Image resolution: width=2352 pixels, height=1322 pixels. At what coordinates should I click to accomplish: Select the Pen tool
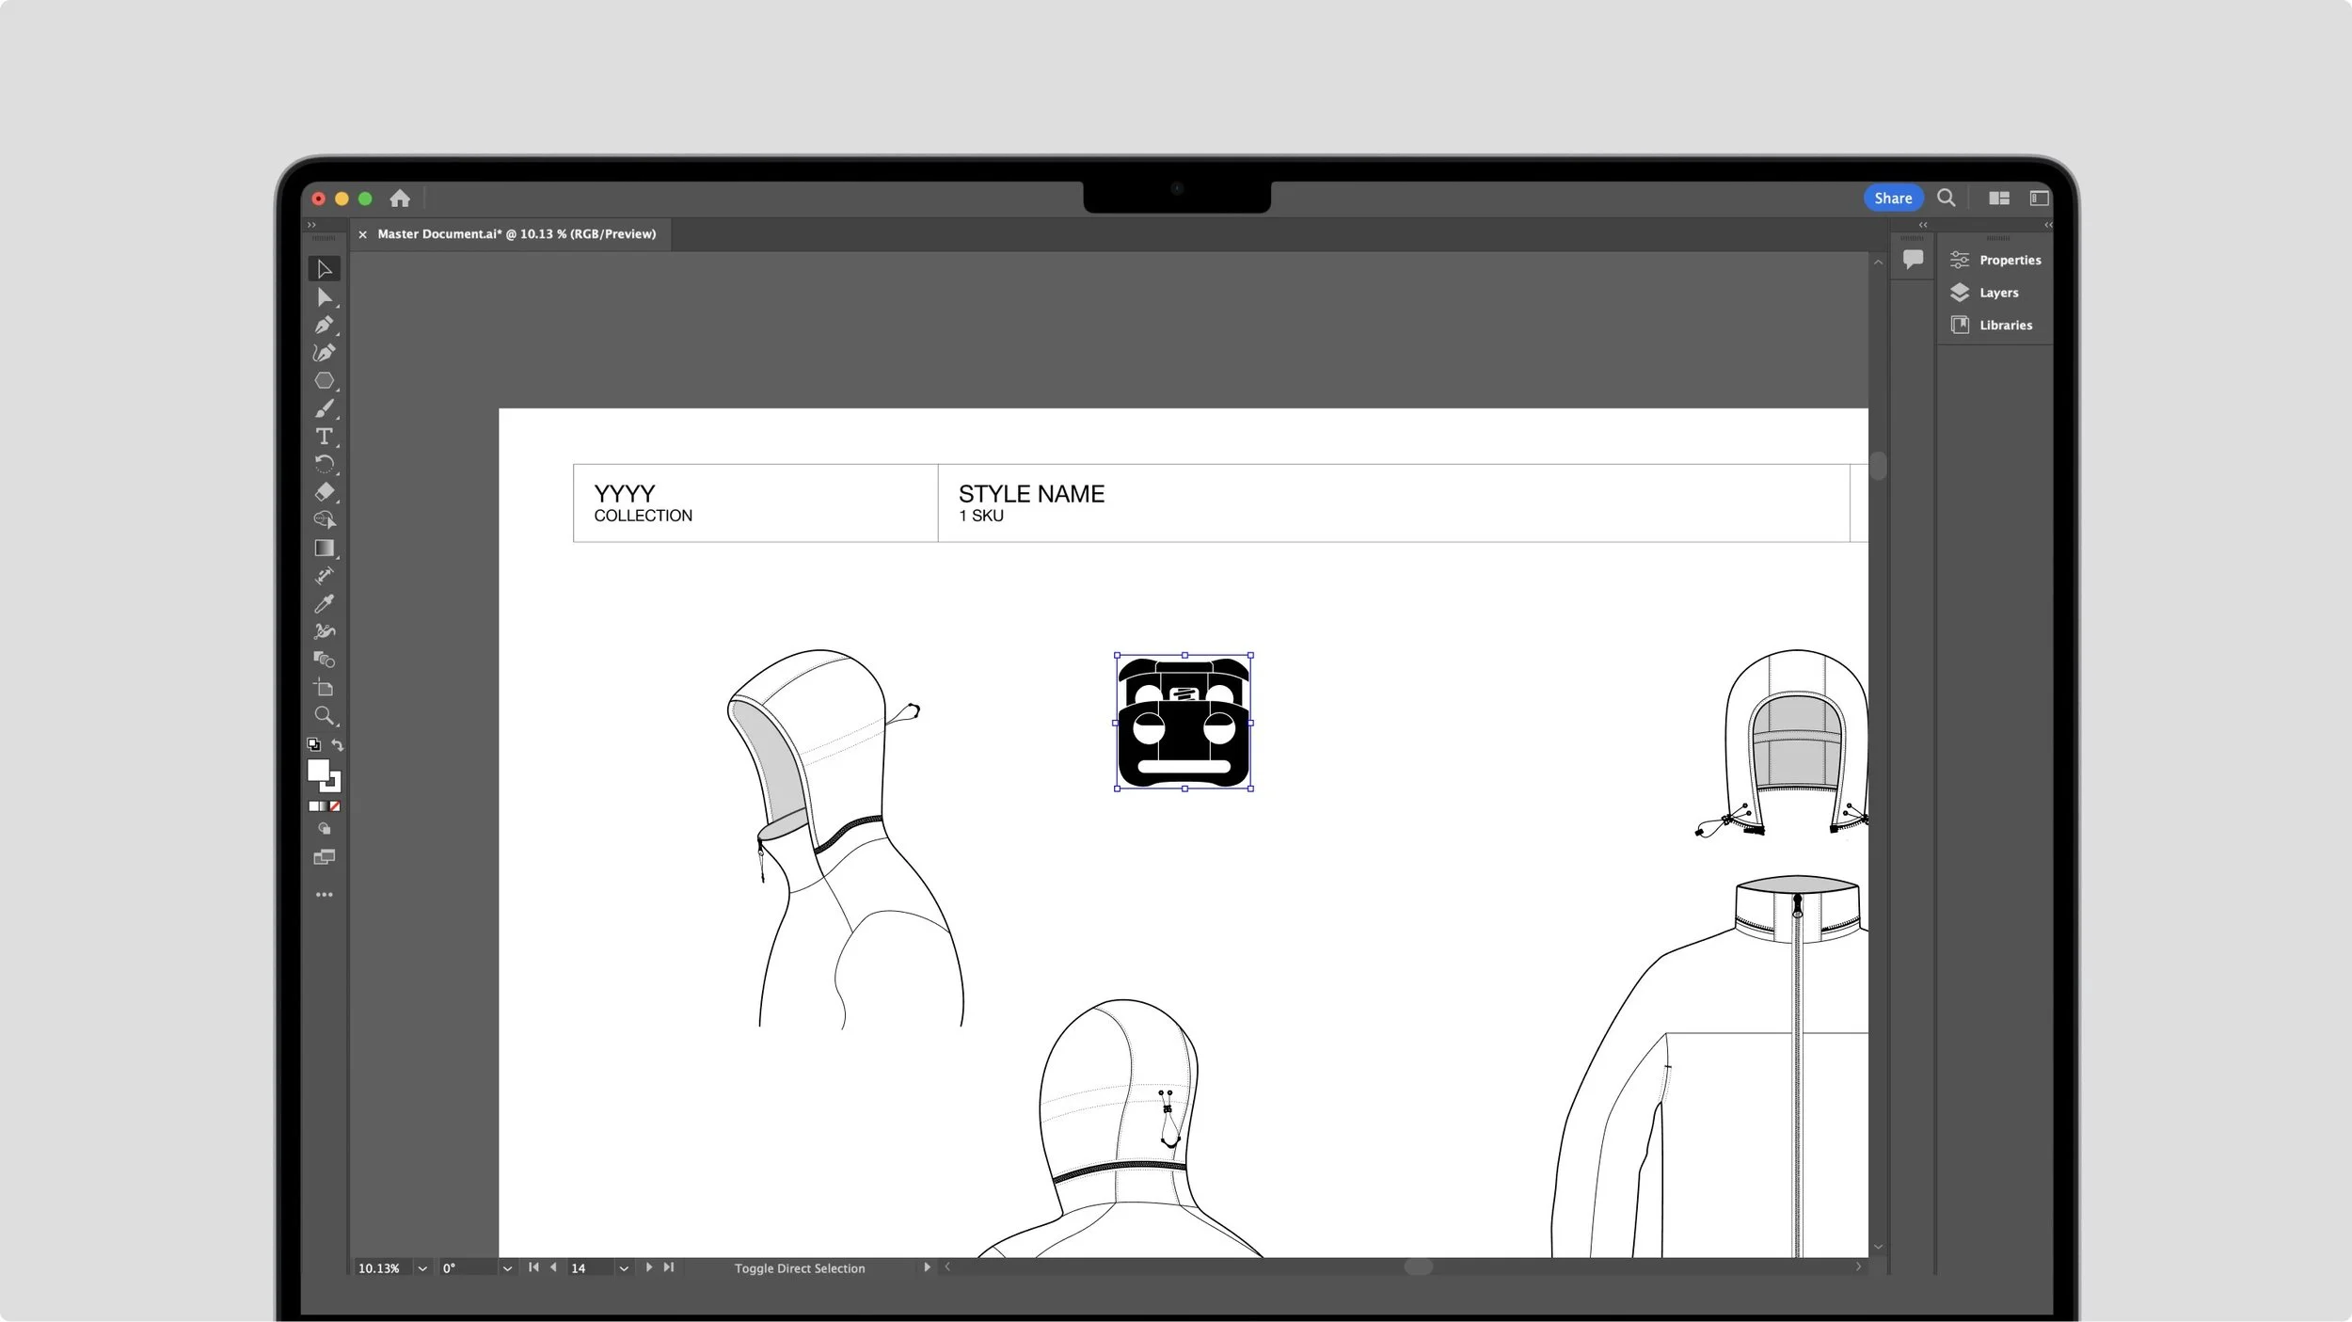click(x=324, y=326)
